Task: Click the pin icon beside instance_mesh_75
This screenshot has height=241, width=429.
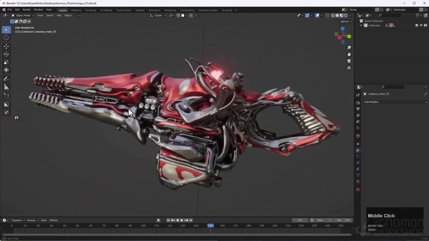Action: pyautogui.click(x=425, y=94)
